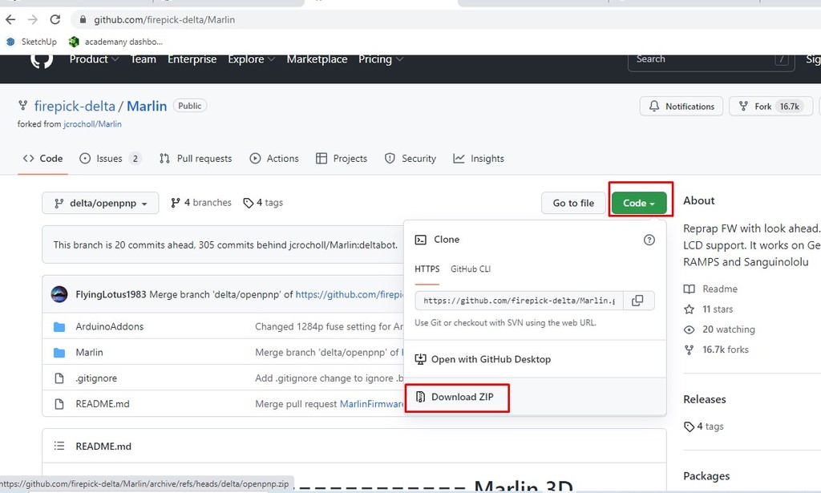The width and height of the screenshot is (821, 493).
Task: Open the Marketplace nav item
Action: (x=317, y=59)
